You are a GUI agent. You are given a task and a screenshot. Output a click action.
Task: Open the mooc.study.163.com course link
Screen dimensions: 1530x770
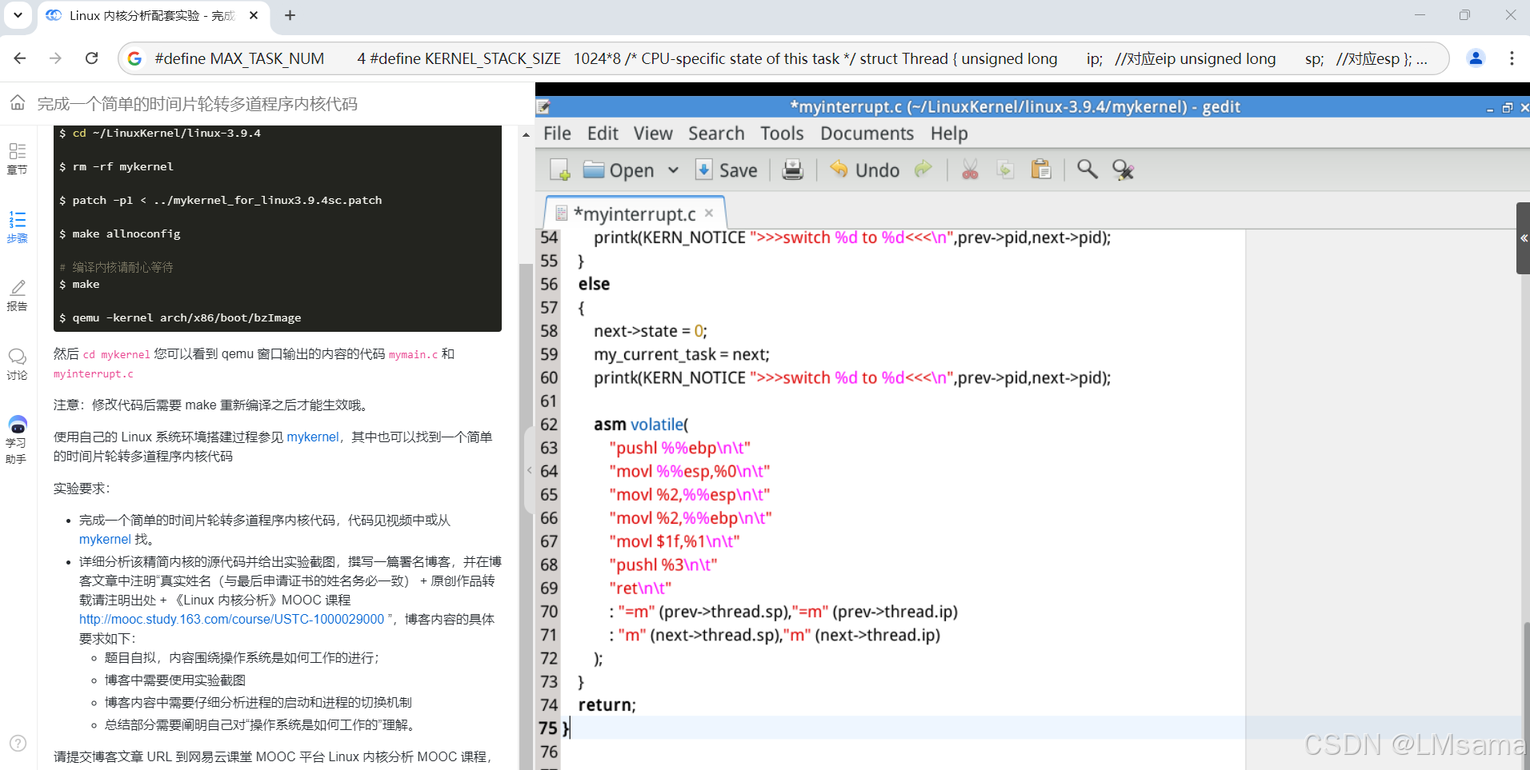pos(231,619)
